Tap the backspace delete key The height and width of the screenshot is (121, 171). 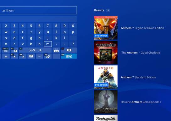[x=69, y=50]
